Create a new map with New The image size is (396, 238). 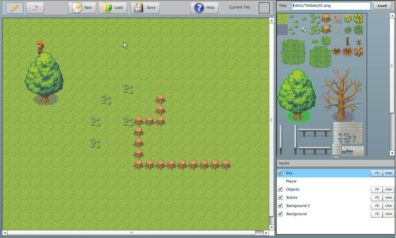(x=82, y=8)
